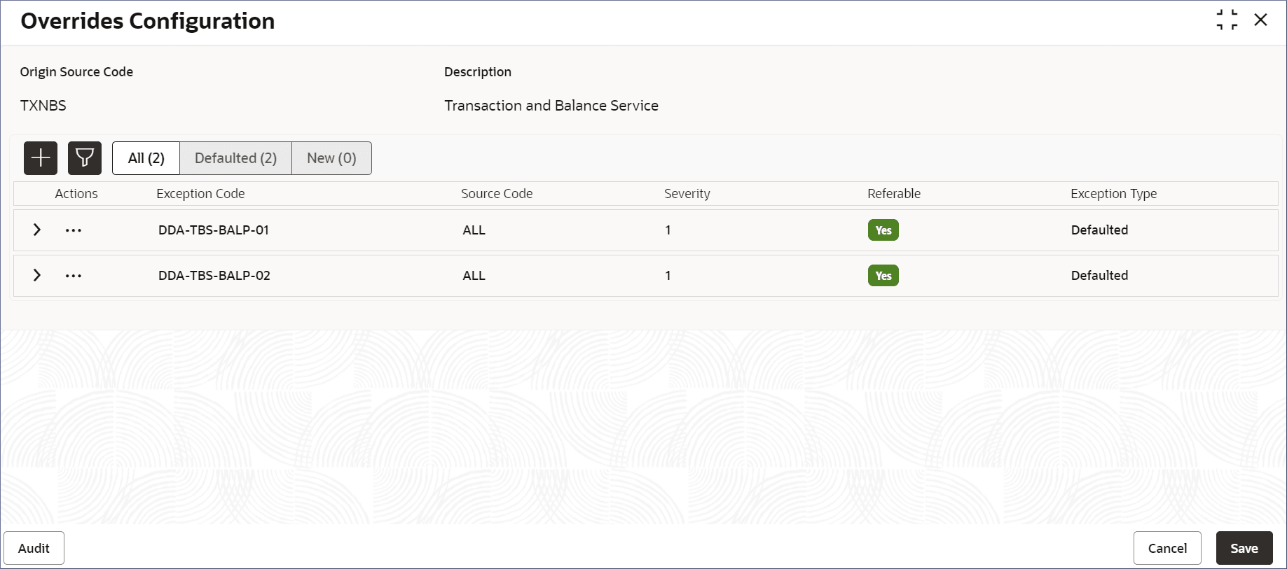The height and width of the screenshot is (569, 1287).
Task: Collapse the dialog using the minimize-screen icon
Action: pos(1227,20)
